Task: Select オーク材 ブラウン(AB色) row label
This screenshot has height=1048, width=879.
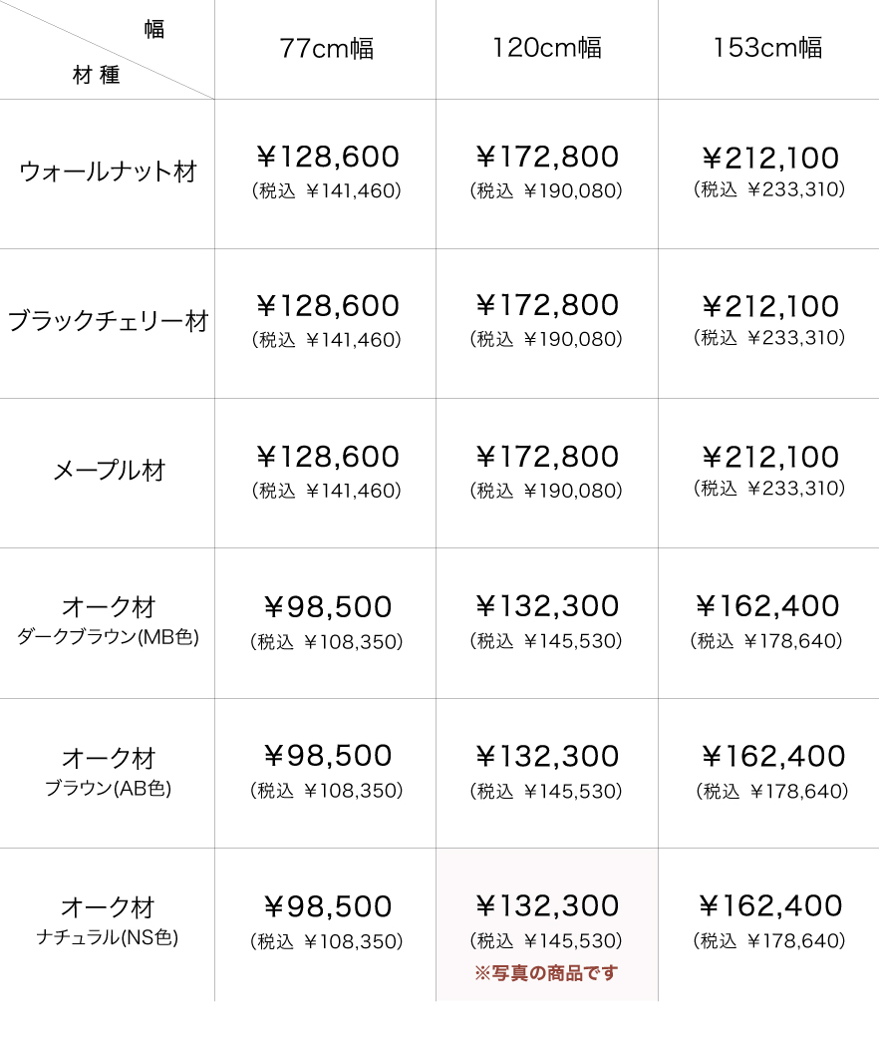Action: pyautogui.click(x=108, y=772)
